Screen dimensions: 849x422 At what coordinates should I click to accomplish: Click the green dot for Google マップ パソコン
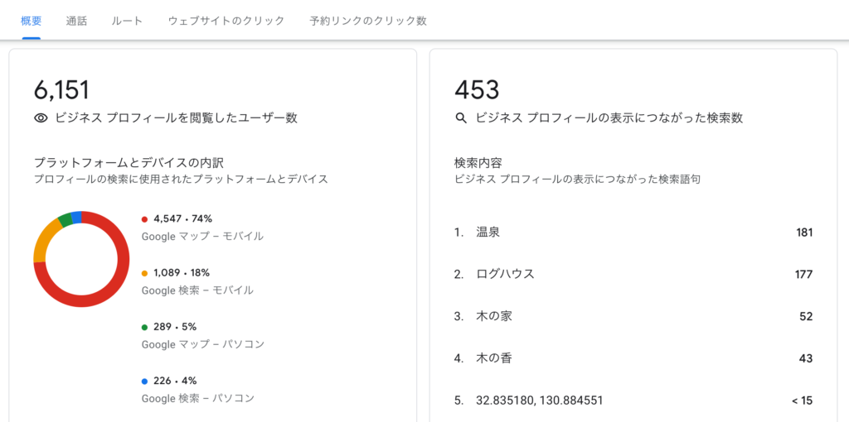(x=144, y=327)
